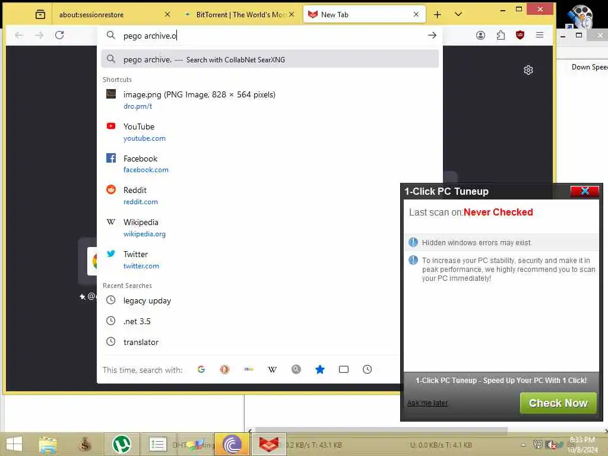Open the browser hamburger menu
Viewport: 608px width, 456px height.
(x=539, y=35)
